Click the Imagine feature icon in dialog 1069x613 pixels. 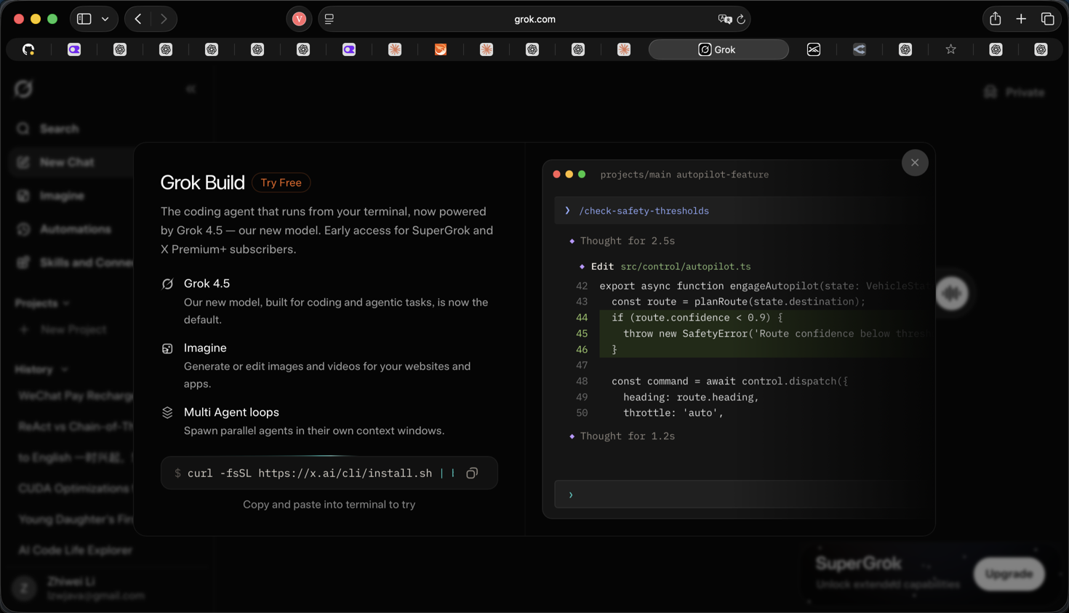pyautogui.click(x=167, y=348)
